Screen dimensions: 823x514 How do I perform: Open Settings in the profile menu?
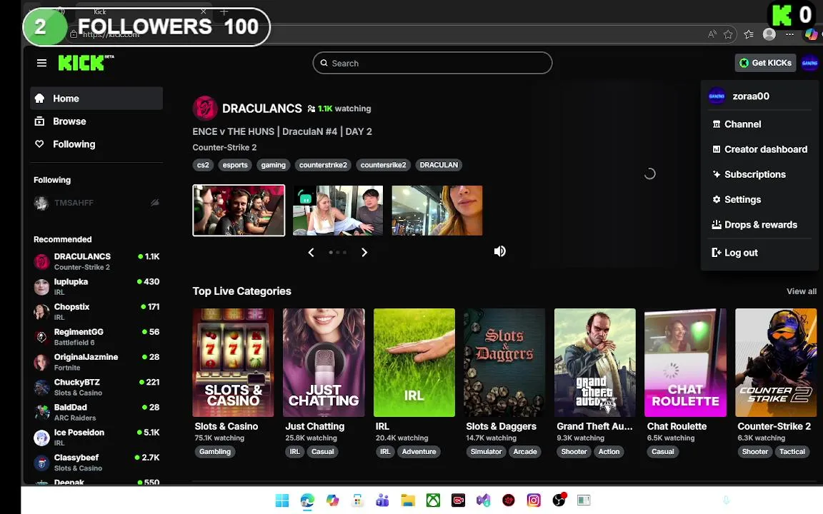[x=759, y=200]
